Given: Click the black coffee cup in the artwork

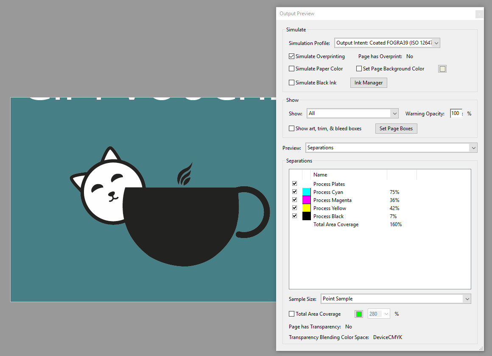Looking at the screenshot, I should pos(182,226).
